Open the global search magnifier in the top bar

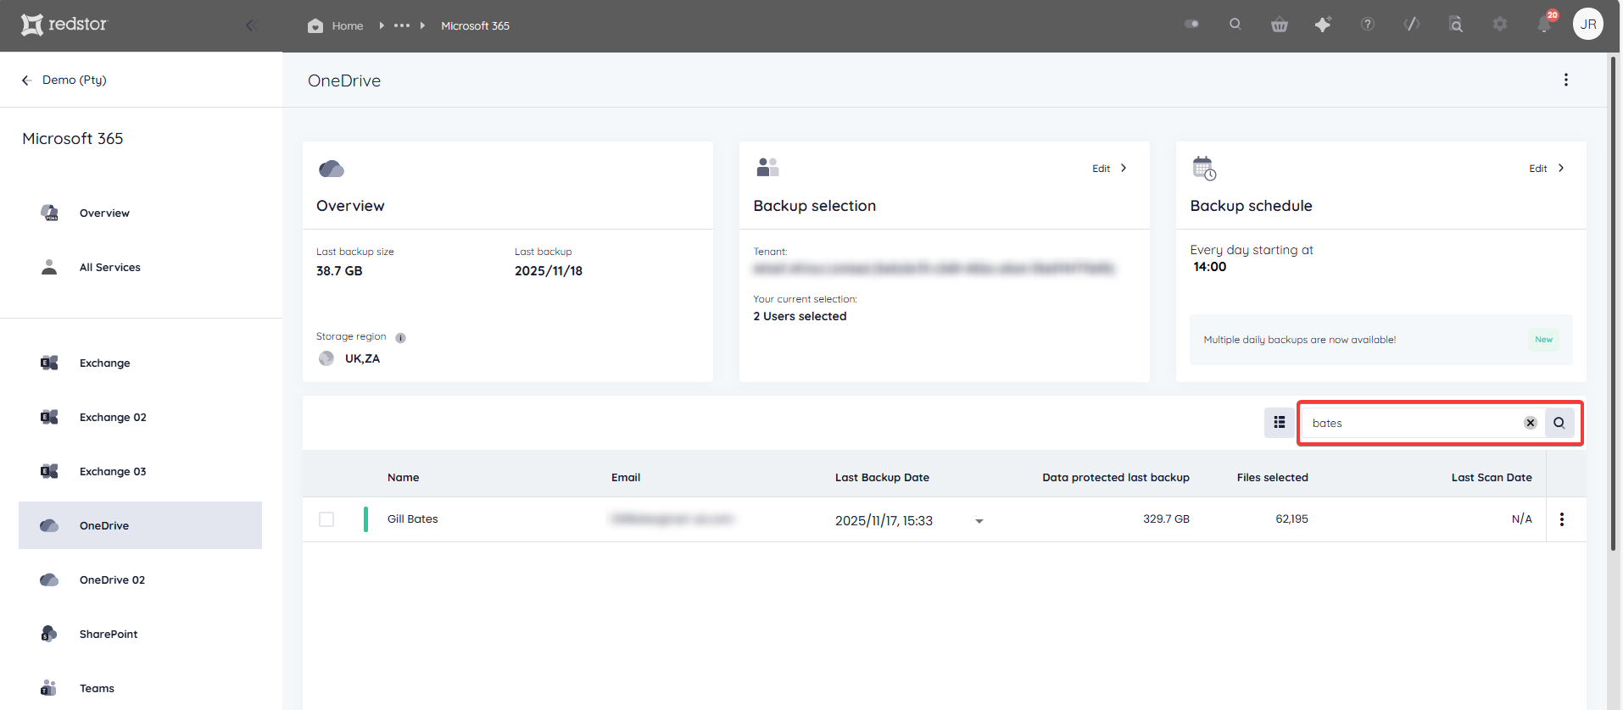pos(1235,24)
